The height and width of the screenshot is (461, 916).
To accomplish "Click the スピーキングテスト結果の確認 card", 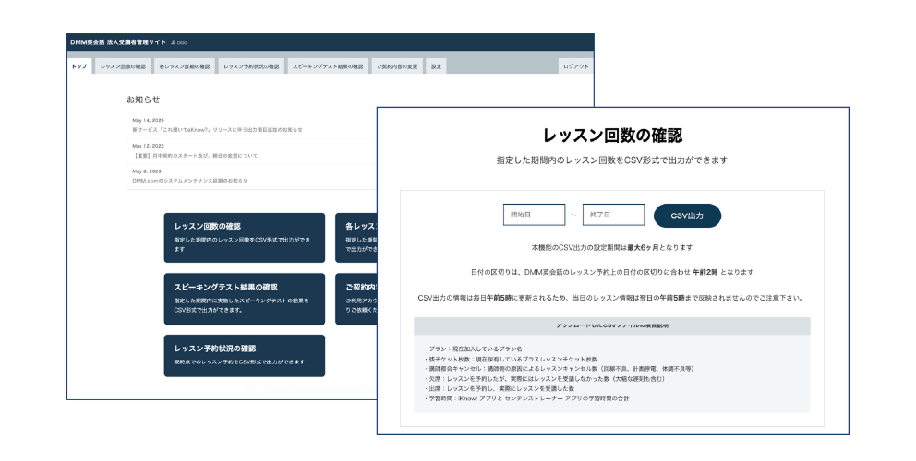I will point(244,299).
